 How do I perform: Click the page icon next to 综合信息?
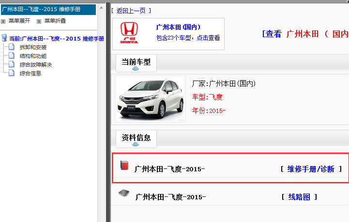click(12, 73)
